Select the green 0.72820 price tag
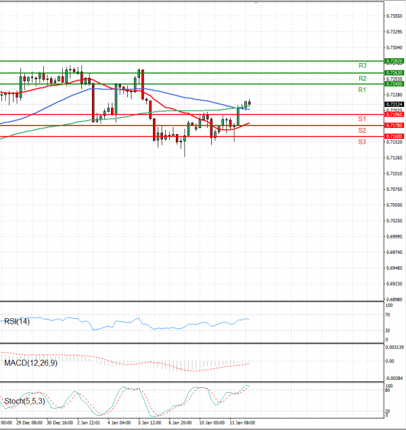 point(394,61)
